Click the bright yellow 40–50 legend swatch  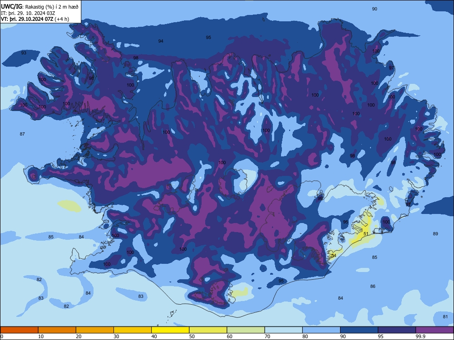pos(170,330)
